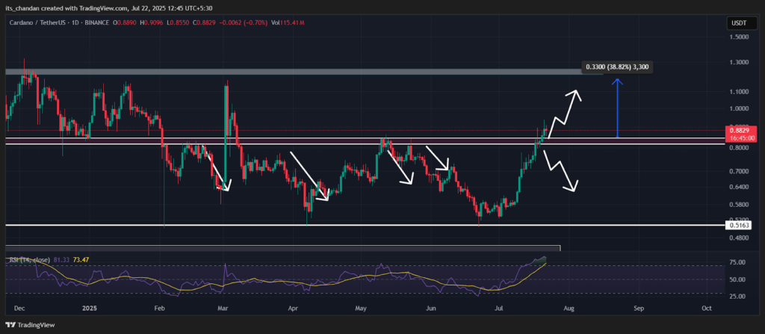Viewport: 765px width, 334px height.
Task: Select the high value H0.9096
Action: click(151, 22)
